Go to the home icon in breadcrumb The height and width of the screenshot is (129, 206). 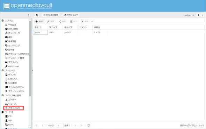click(37, 15)
